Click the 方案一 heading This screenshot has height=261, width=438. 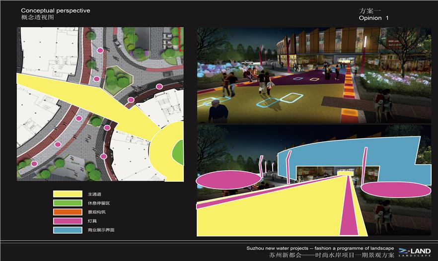(x=370, y=10)
